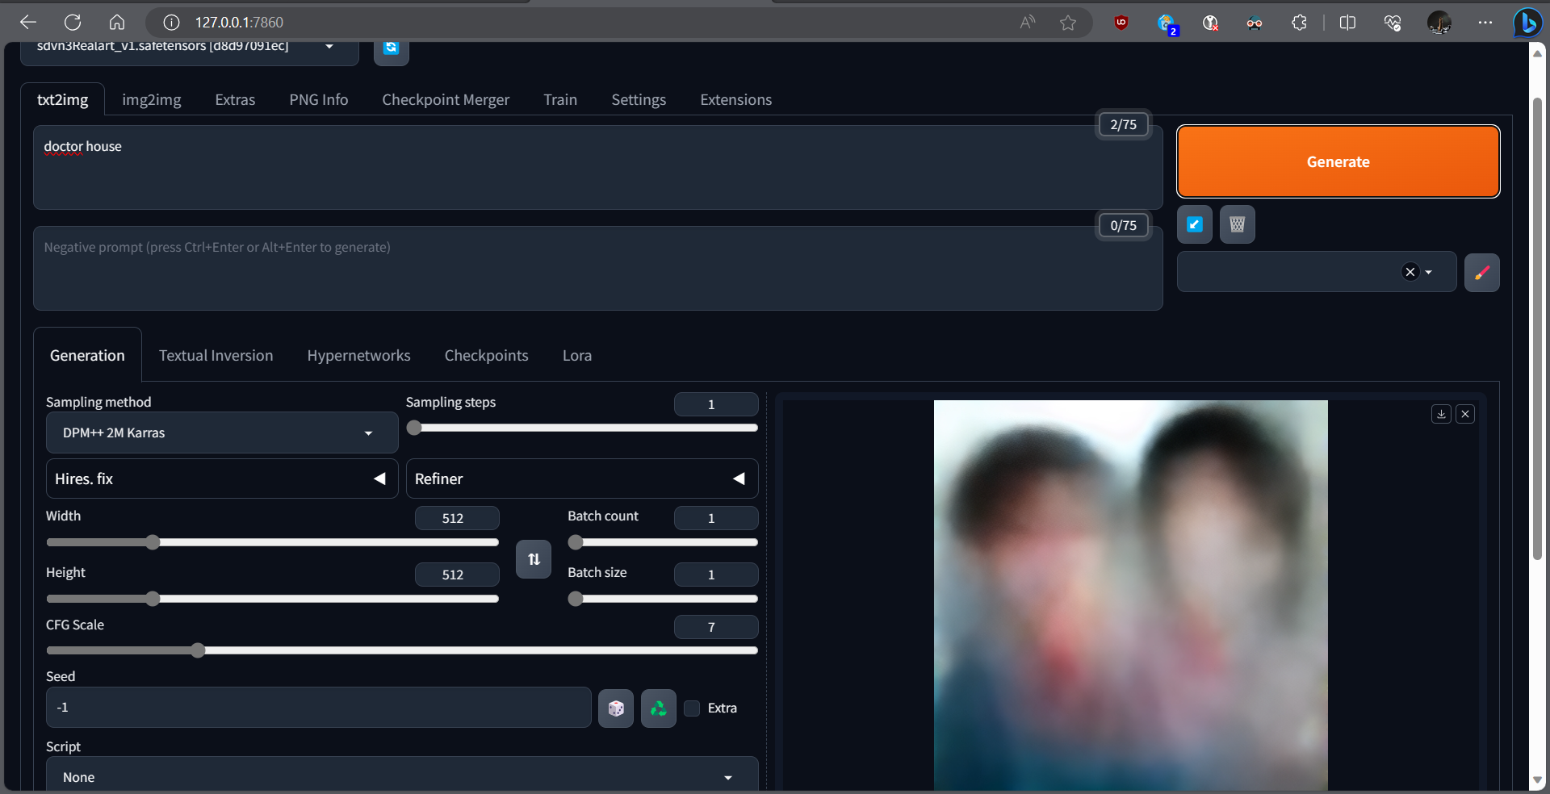
Task: Randomize the seed with the dice icon
Action: (615, 708)
